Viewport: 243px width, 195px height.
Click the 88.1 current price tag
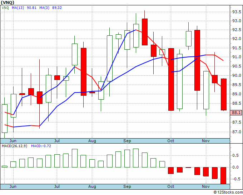[x=236, y=112]
